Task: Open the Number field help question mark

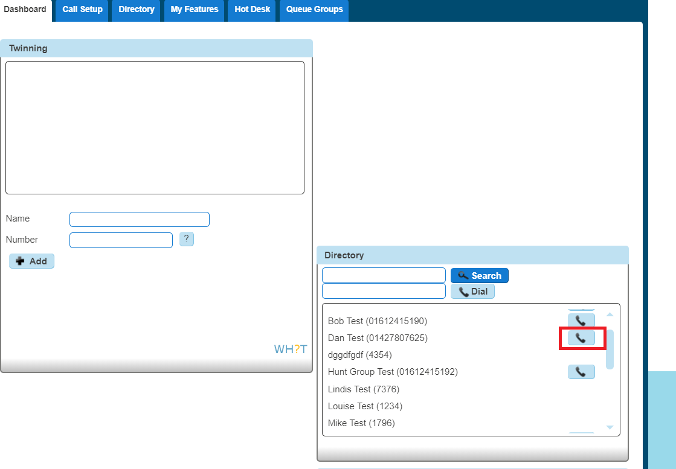Action: (x=187, y=239)
